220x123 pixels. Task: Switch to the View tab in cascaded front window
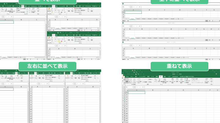point(161,77)
